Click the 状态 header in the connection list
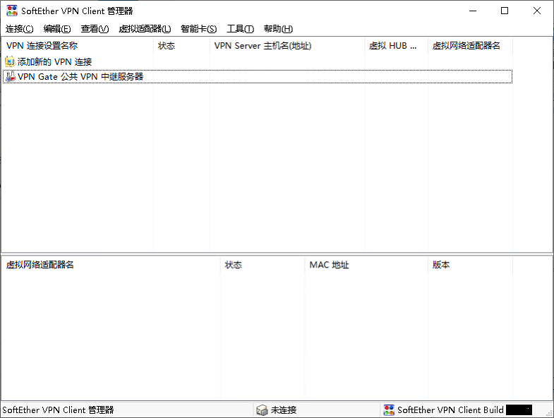The image size is (554, 418). pos(181,46)
